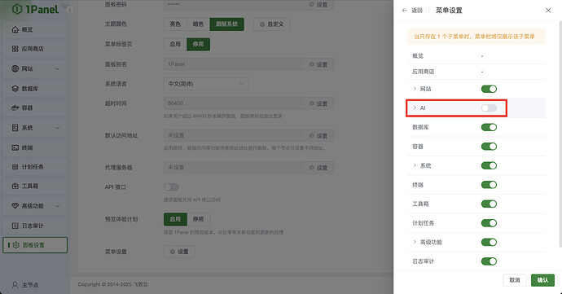
Task: Open 应用商店 via its grid icon
Action: [x=15, y=48]
